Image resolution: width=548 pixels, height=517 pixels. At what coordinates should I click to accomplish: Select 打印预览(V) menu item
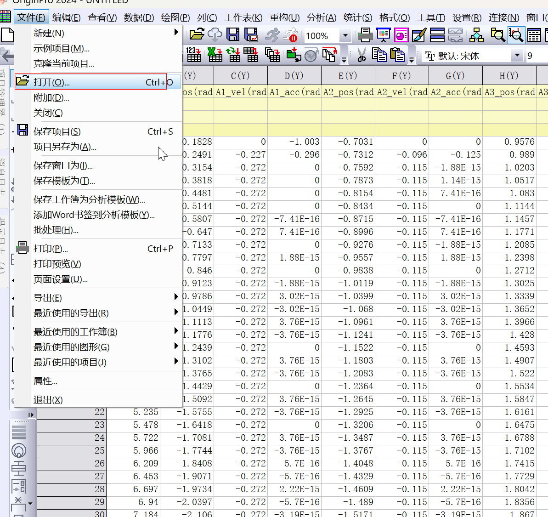[x=98, y=264]
